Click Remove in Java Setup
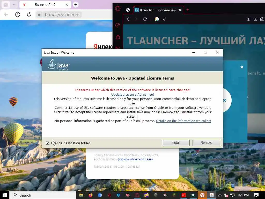 pyautogui.click(x=206, y=143)
